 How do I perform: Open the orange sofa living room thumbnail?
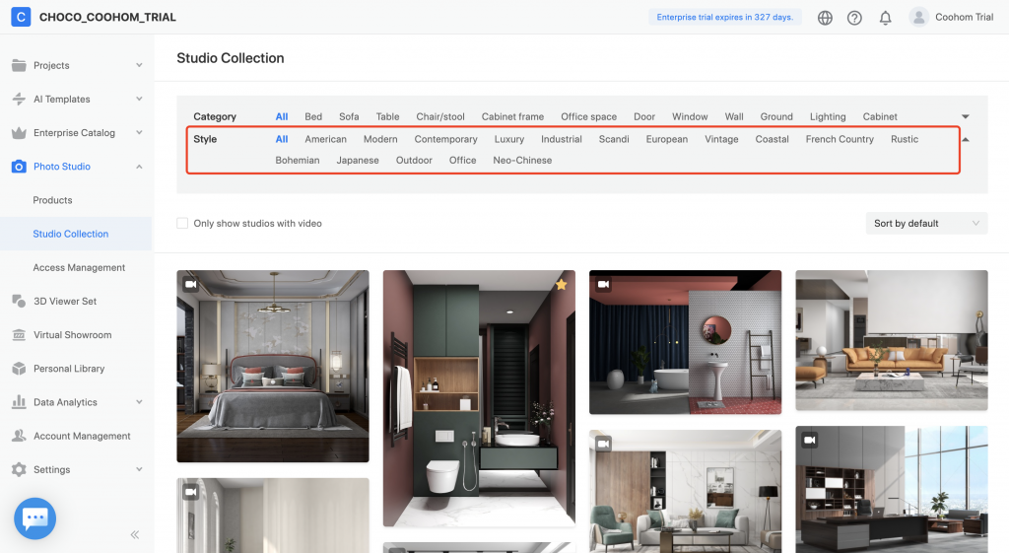click(891, 340)
